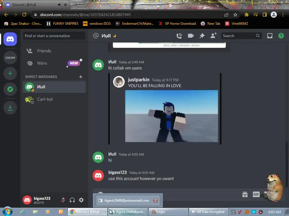
Task: Click the 6:05 AM system clock
Action: [x=274, y=212]
